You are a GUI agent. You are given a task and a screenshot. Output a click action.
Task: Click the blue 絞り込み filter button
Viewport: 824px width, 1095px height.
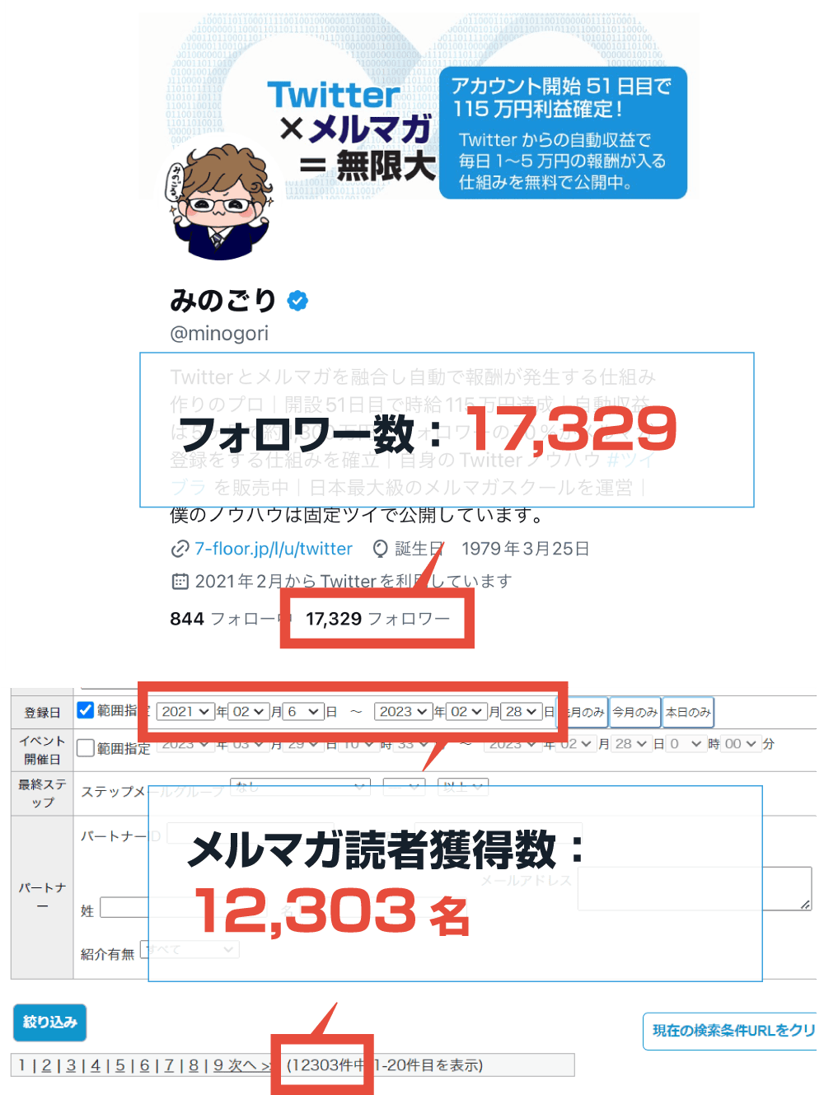(49, 1022)
